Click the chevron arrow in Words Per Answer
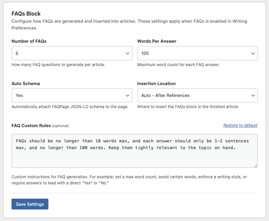Viewport: 269px width, 221px height. 253,54
